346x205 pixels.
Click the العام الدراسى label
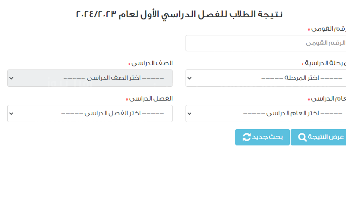(330, 99)
